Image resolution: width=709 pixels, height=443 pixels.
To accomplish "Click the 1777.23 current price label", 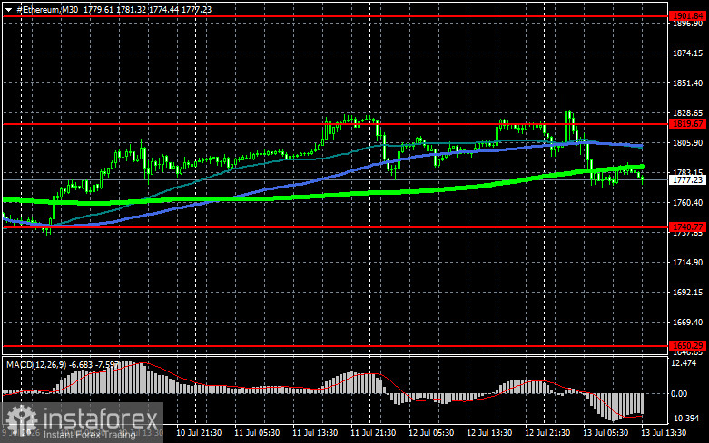I will [688, 179].
